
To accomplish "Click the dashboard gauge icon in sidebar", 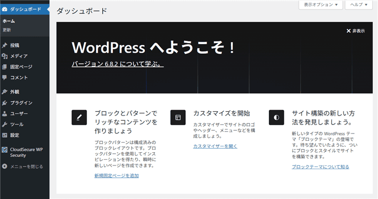I will pos(5,10).
